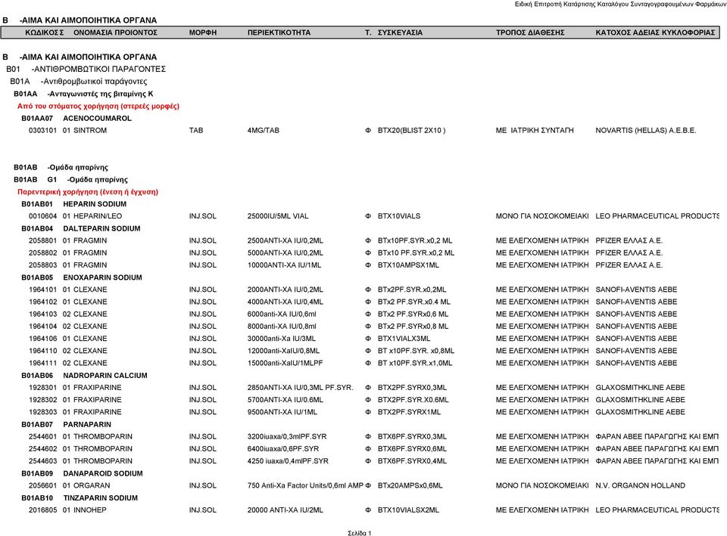727x536 pixels.
Task: Select CLEXANE 4000ANTI-XA IU/0,4ML content
Action: click(285, 302)
